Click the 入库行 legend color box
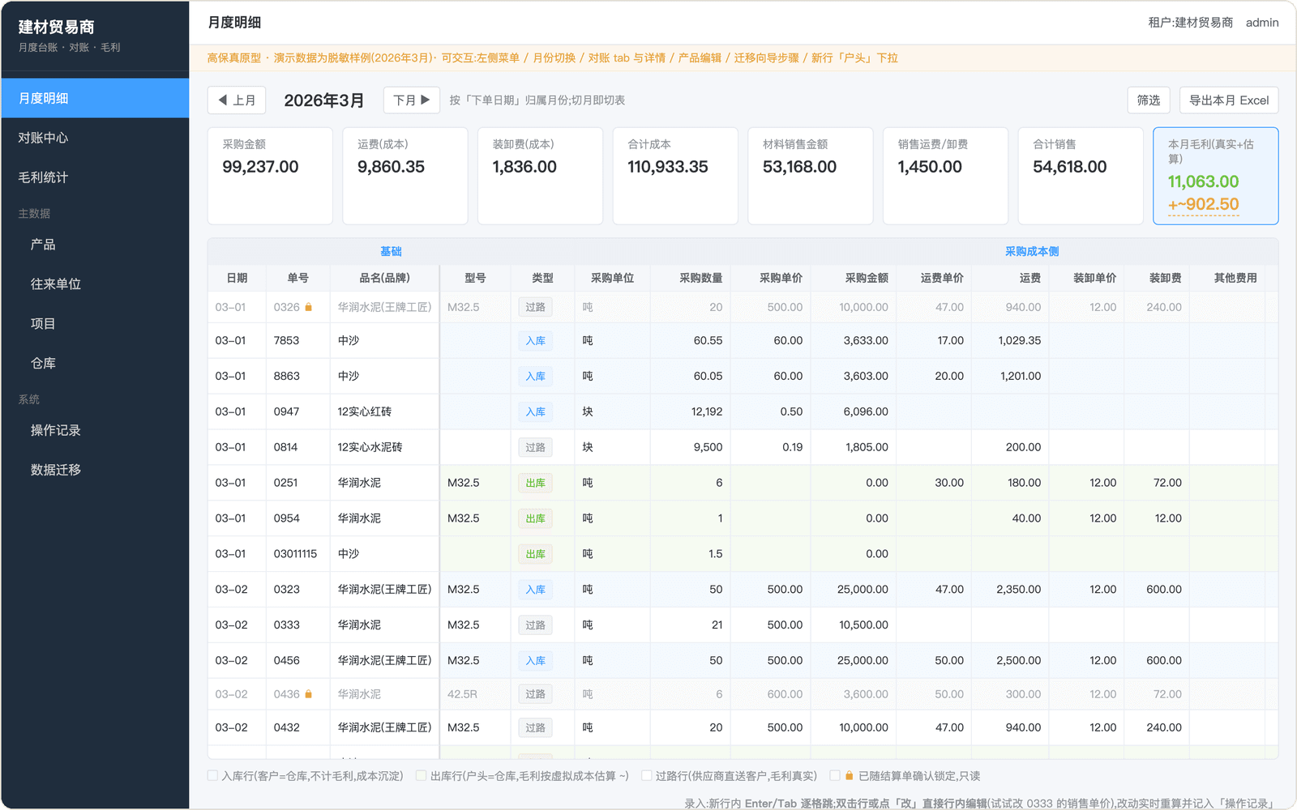This screenshot has height=810, width=1297. pyautogui.click(x=212, y=776)
